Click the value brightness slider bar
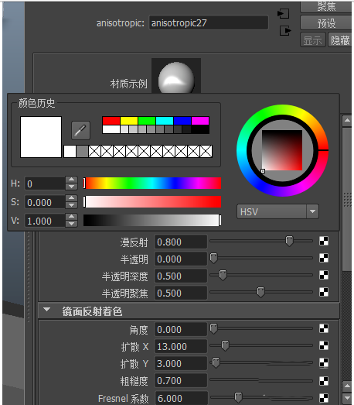 click(x=152, y=221)
